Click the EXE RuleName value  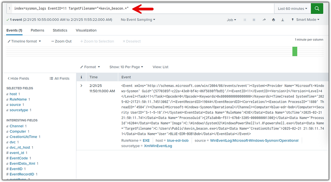click(146, 141)
